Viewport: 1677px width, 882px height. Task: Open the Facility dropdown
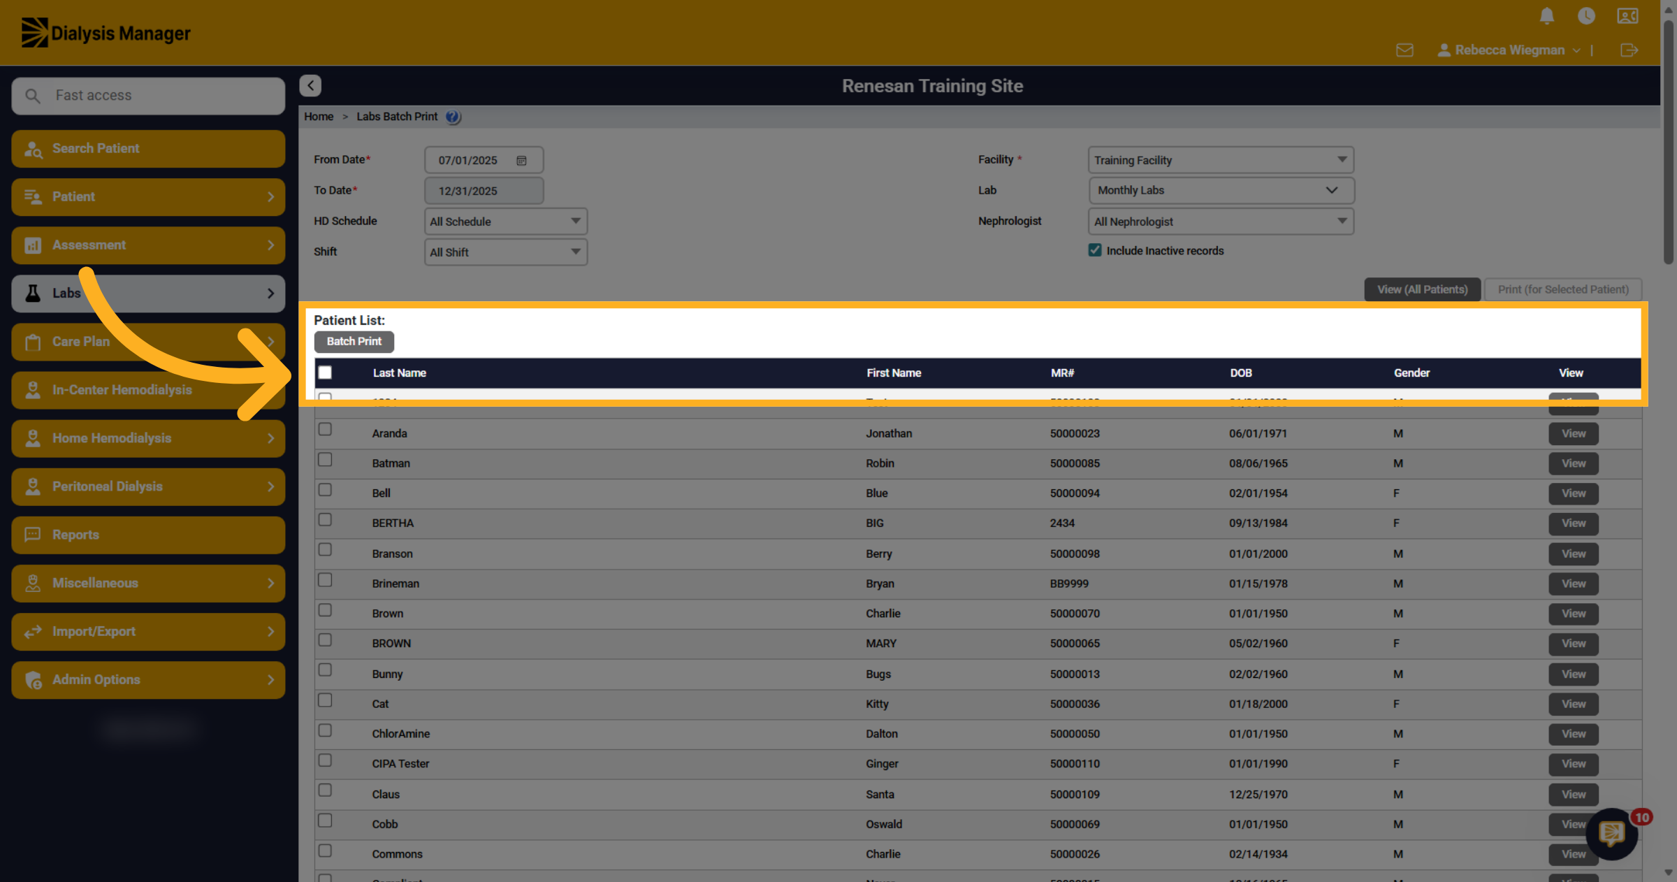[1221, 160]
